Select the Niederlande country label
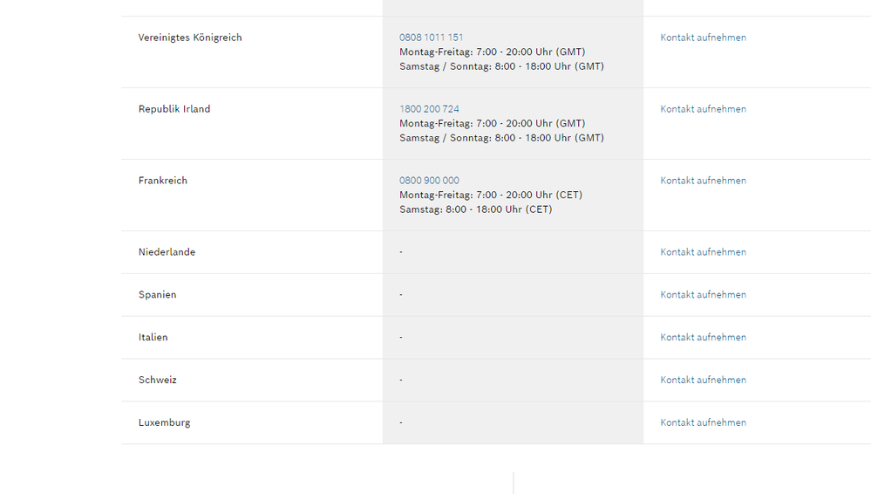871x494 pixels. click(167, 252)
